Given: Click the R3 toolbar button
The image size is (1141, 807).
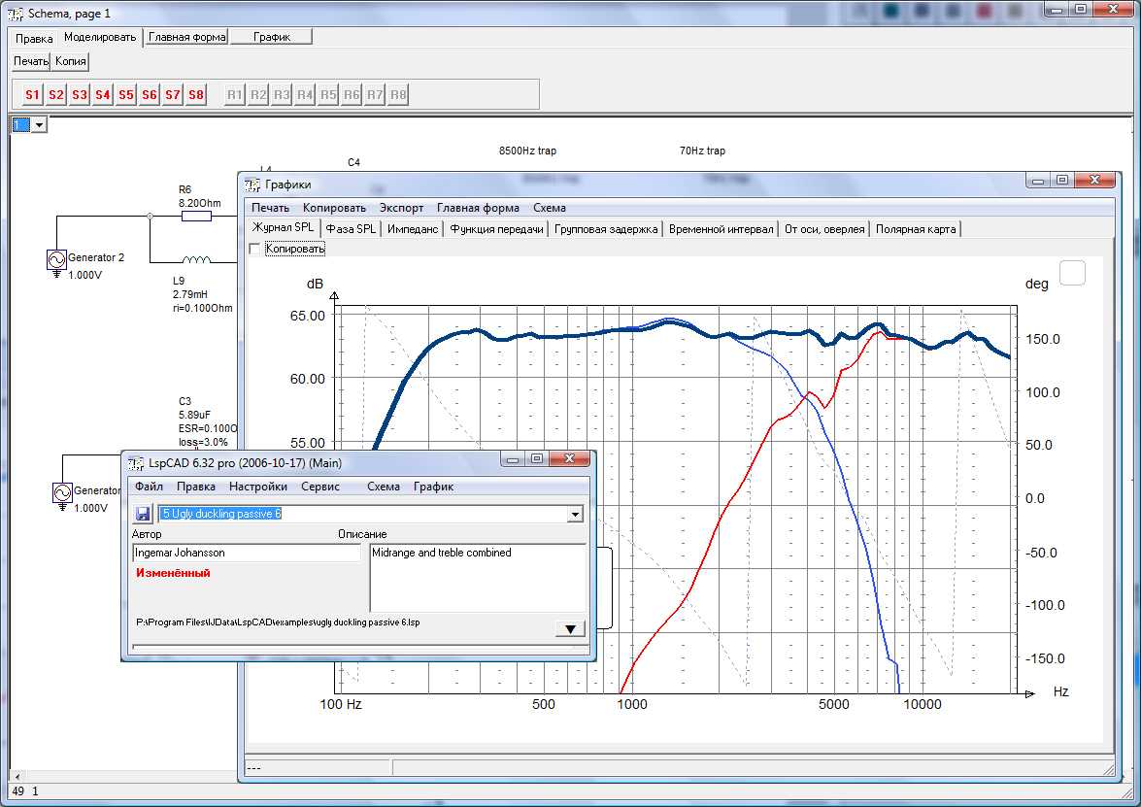Looking at the screenshot, I should tap(282, 94).
